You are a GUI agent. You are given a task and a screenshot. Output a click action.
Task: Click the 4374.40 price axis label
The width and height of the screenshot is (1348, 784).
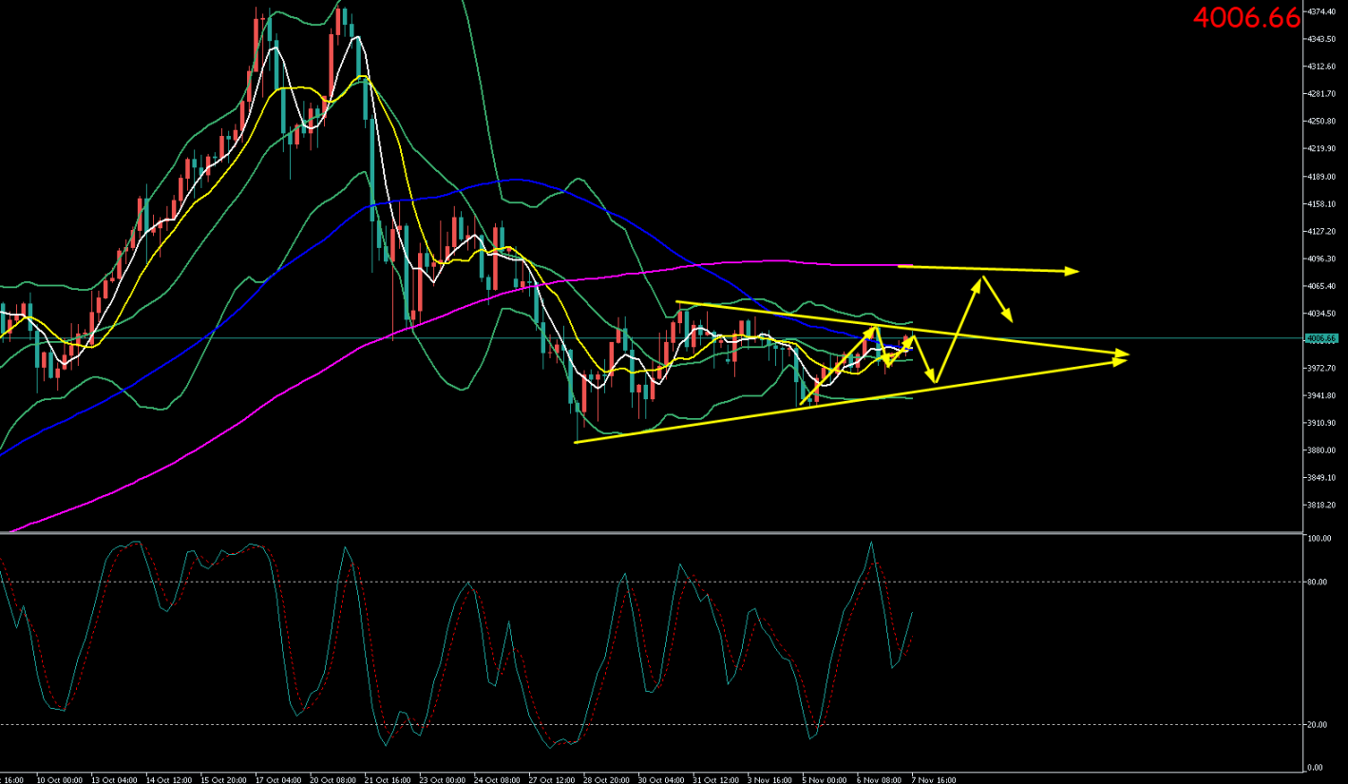[1321, 11]
